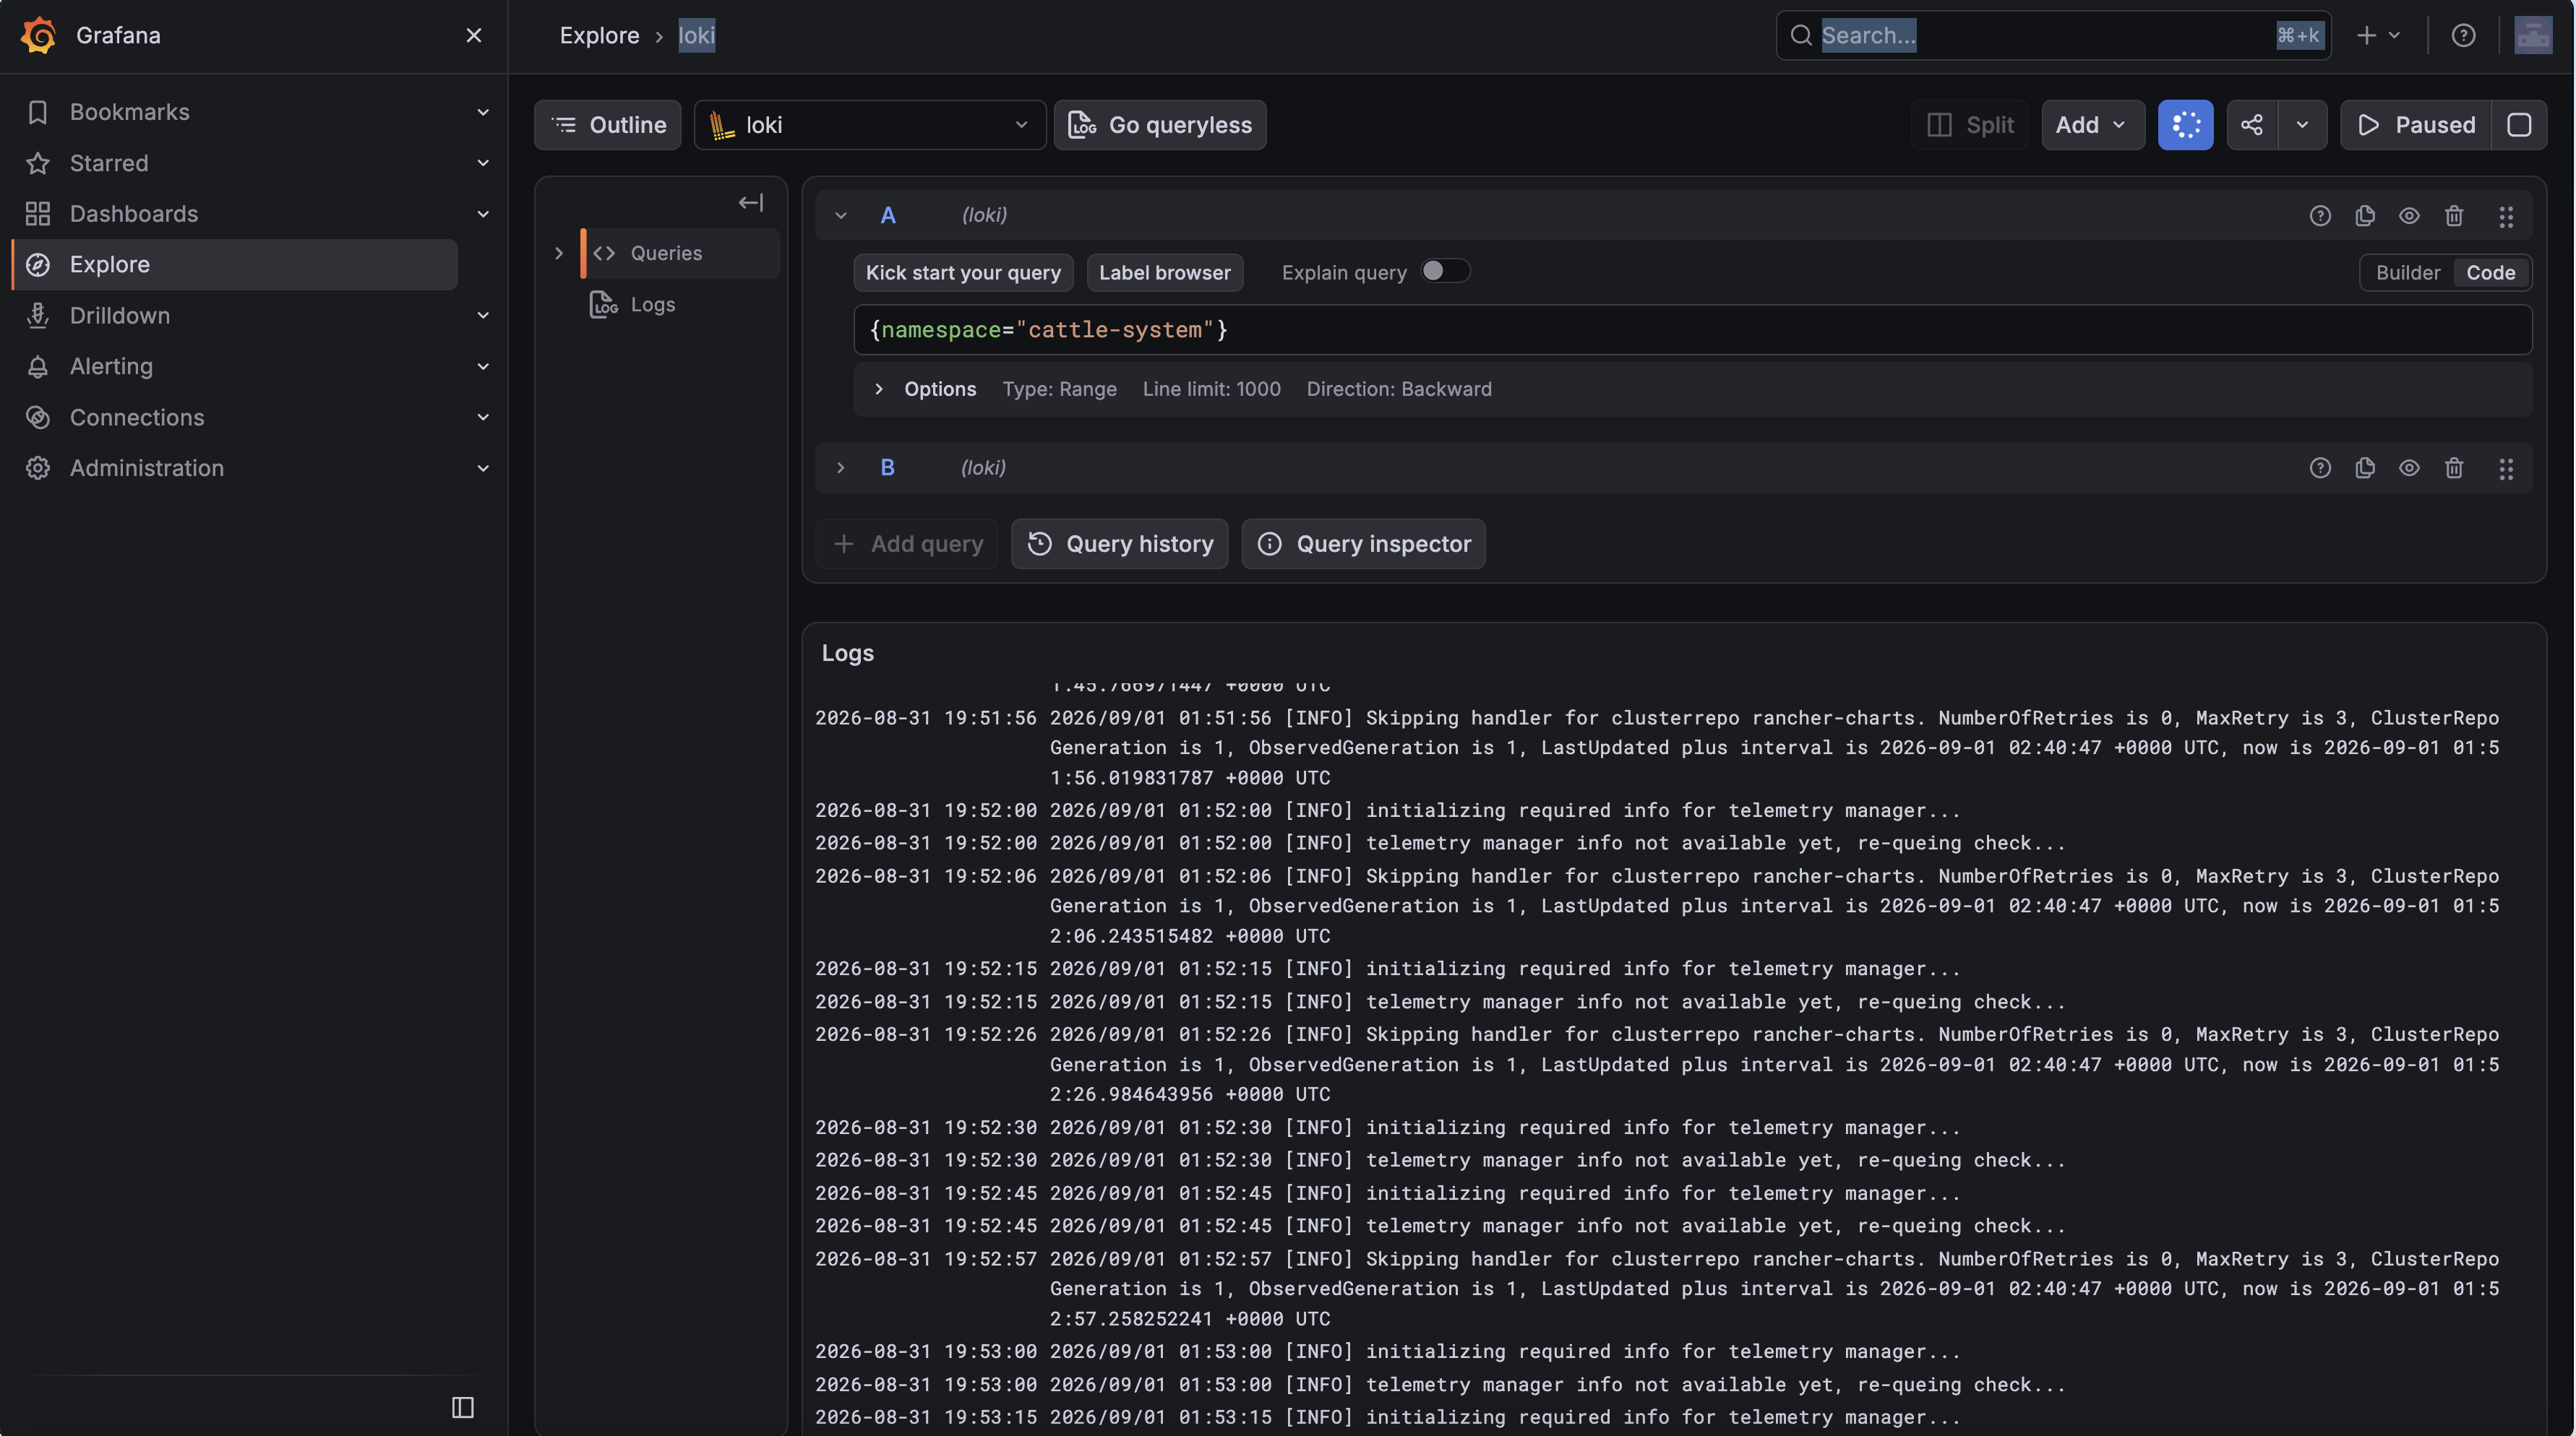This screenshot has width=2576, height=1436.
Task: Open Administration in the sidebar
Action: pos(147,469)
